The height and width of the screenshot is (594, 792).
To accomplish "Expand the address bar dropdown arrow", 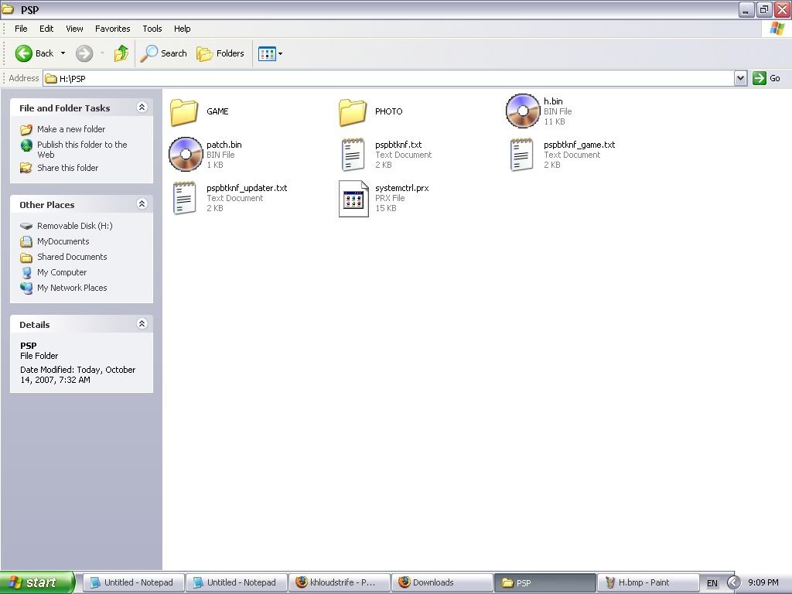I will [x=740, y=78].
